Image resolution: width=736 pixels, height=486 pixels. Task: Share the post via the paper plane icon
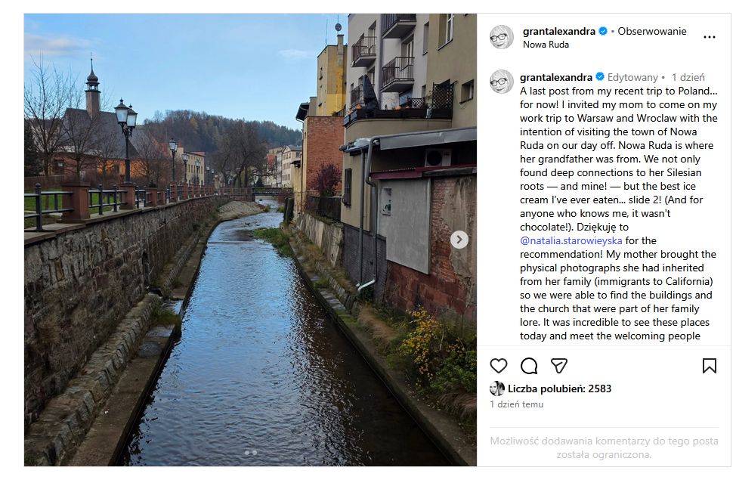[560, 365]
